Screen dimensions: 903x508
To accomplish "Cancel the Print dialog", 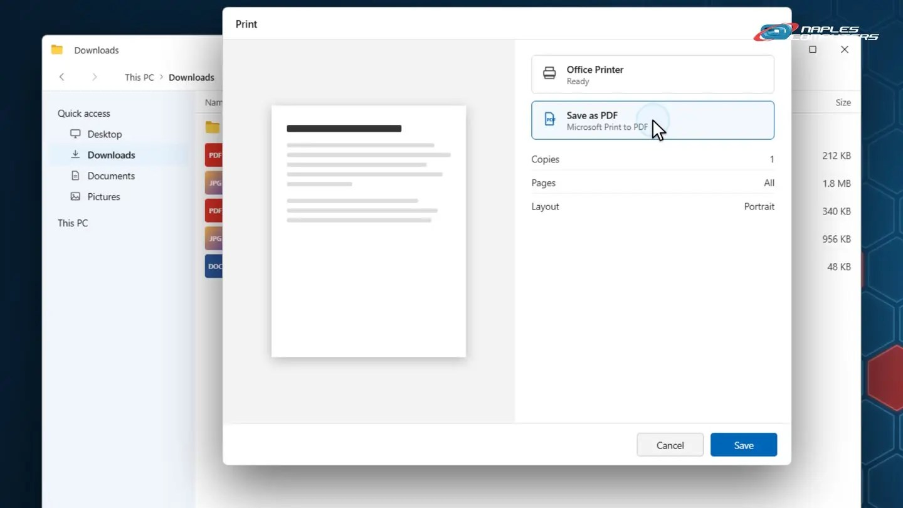I will coord(670,445).
